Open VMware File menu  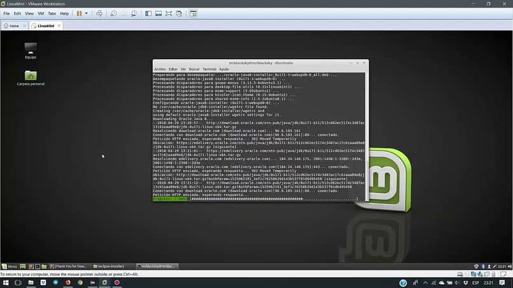[x=6, y=13]
